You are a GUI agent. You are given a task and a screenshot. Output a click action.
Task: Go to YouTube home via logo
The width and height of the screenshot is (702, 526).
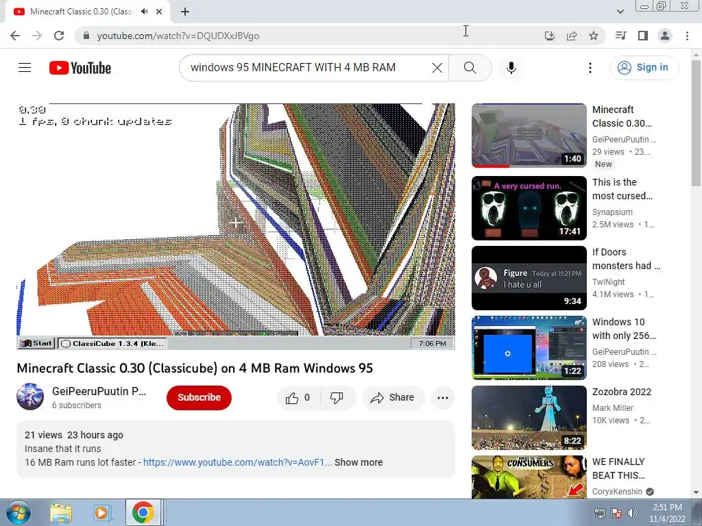[80, 68]
